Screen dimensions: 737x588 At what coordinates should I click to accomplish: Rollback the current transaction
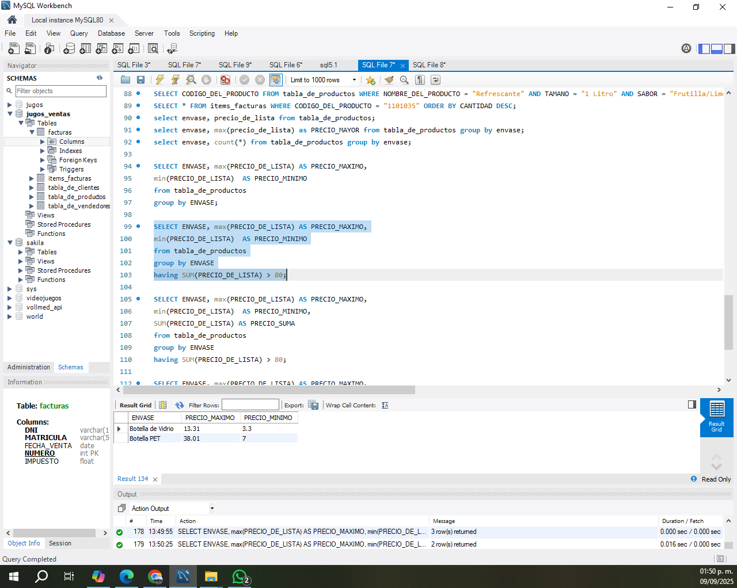point(260,80)
